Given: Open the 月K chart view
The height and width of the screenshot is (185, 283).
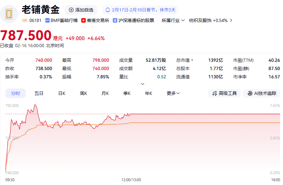Looking at the screenshot, I should pyautogui.click(x=105, y=93).
